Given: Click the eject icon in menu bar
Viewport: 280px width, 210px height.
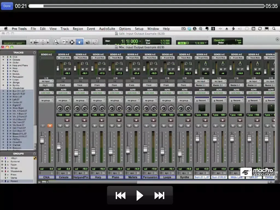Looking at the screenshot, I should [x=227, y=29].
